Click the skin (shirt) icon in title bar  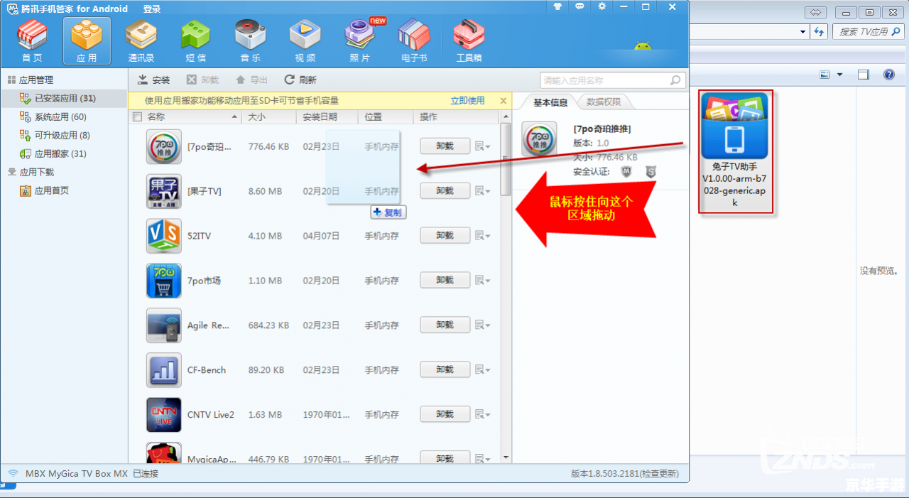coord(558,6)
